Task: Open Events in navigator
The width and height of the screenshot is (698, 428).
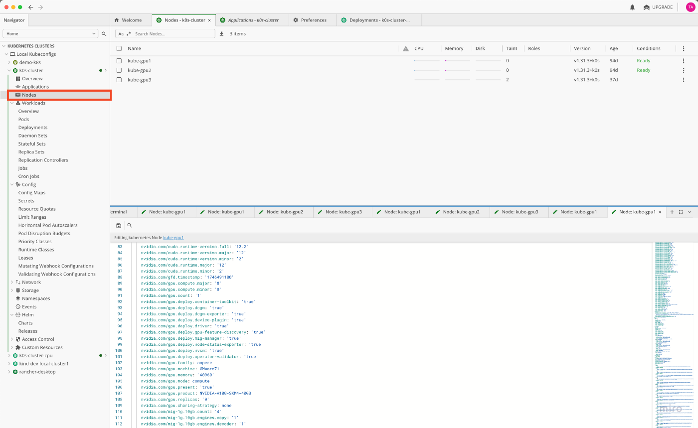Action: pyautogui.click(x=29, y=307)
